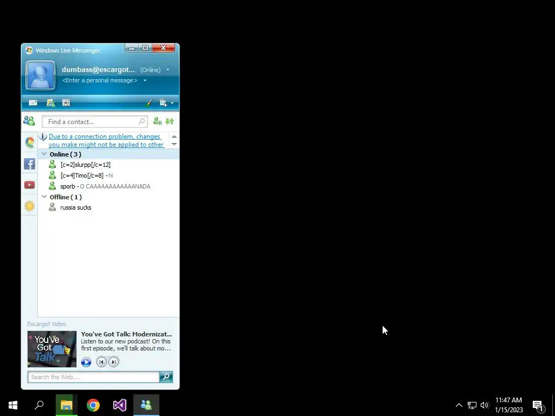Click the add a contact icon
The image size is (555, 416).
click(158, 121)
